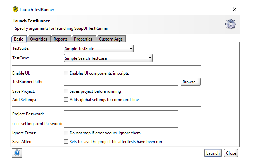Click the SoapUI logo icon in title bar
272x160 pixels.
15,9
